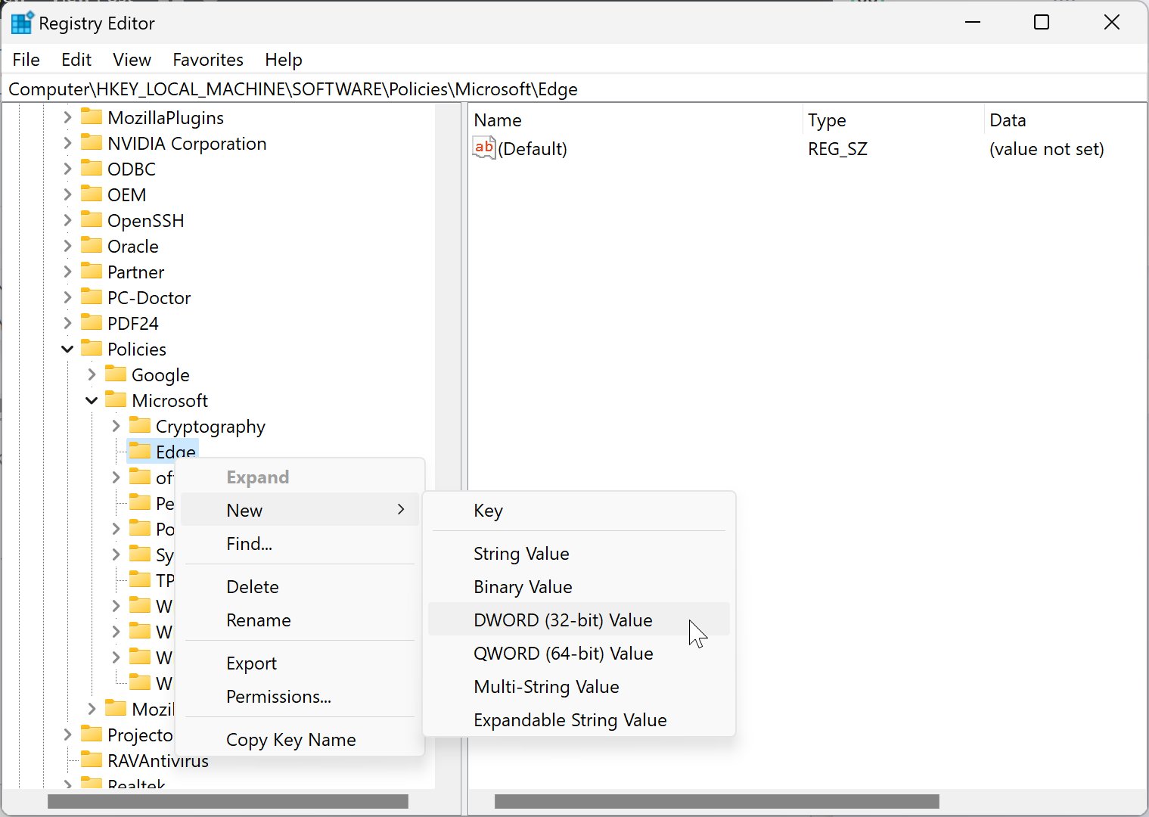Expand the NVIDIA Corporation key

pyautogui.click(x=67, y=143)
